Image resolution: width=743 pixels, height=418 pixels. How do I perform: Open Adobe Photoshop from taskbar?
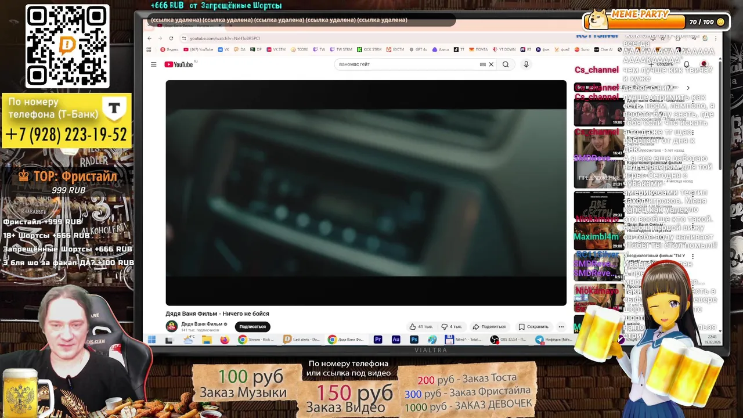coord(414,340)
